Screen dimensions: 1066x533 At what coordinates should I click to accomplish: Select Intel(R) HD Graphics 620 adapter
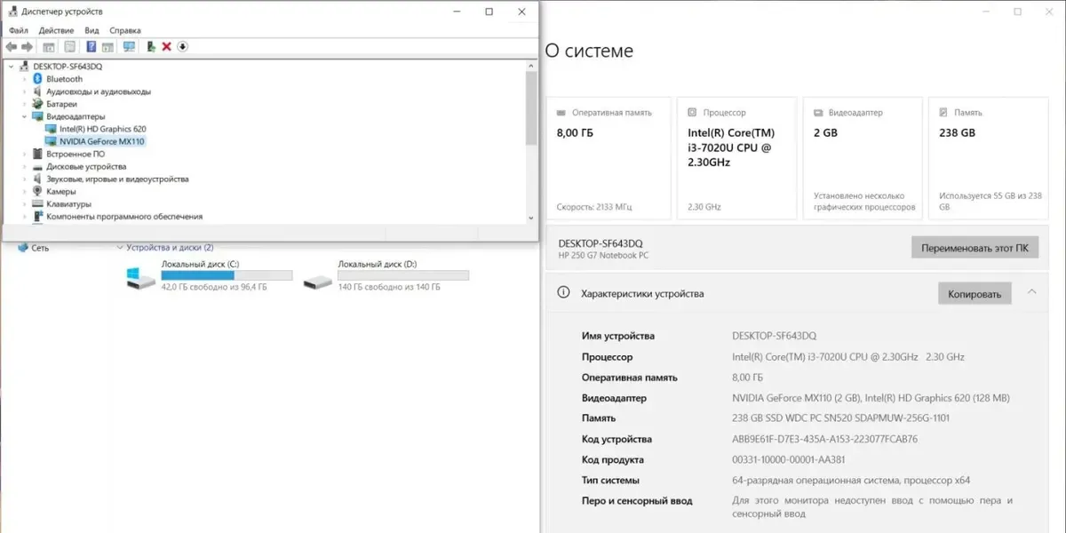(x=101, y=129)
